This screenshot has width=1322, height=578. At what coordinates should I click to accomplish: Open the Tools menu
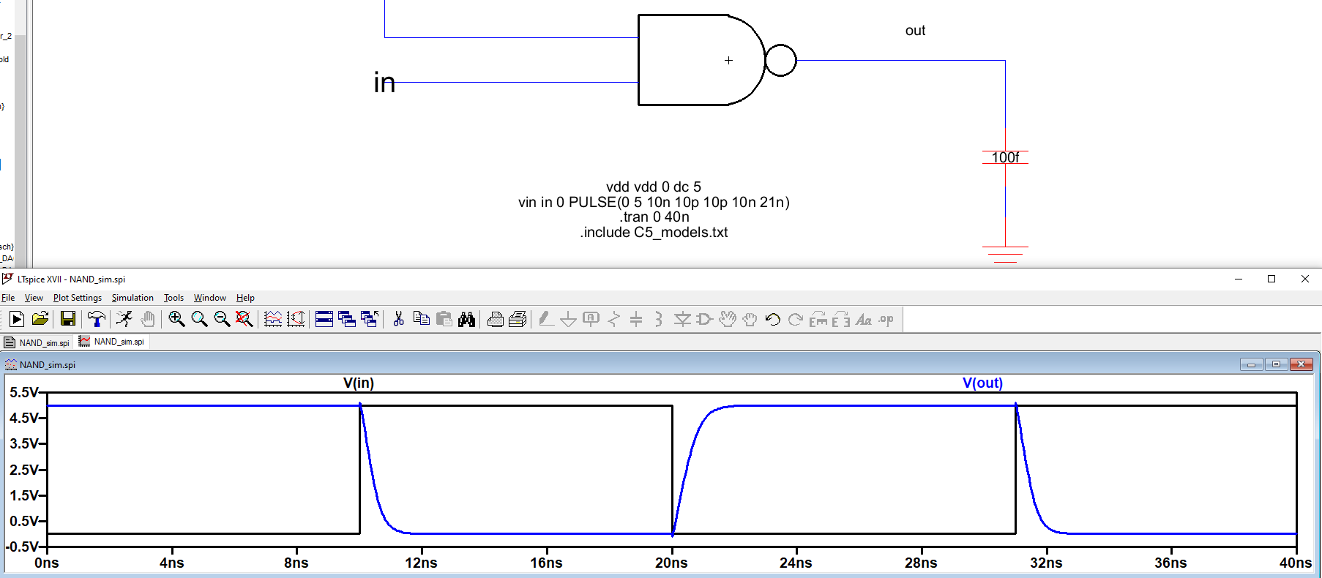pos(173,298)
